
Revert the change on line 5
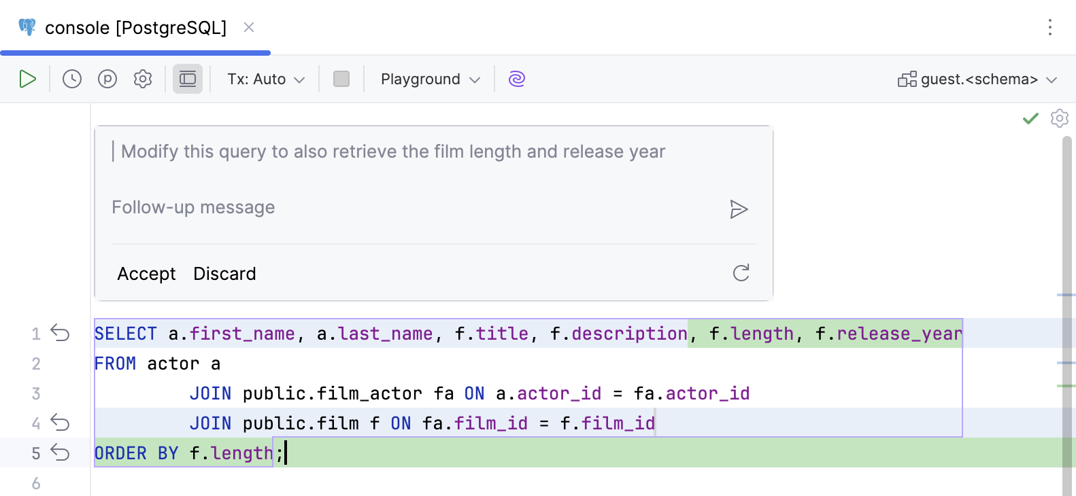pos(61,453)
